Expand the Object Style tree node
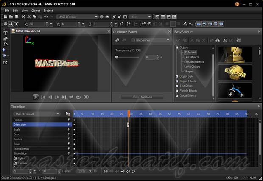This screenshot has height=181, width=263. pyautogui.click(x=177, y=76)
